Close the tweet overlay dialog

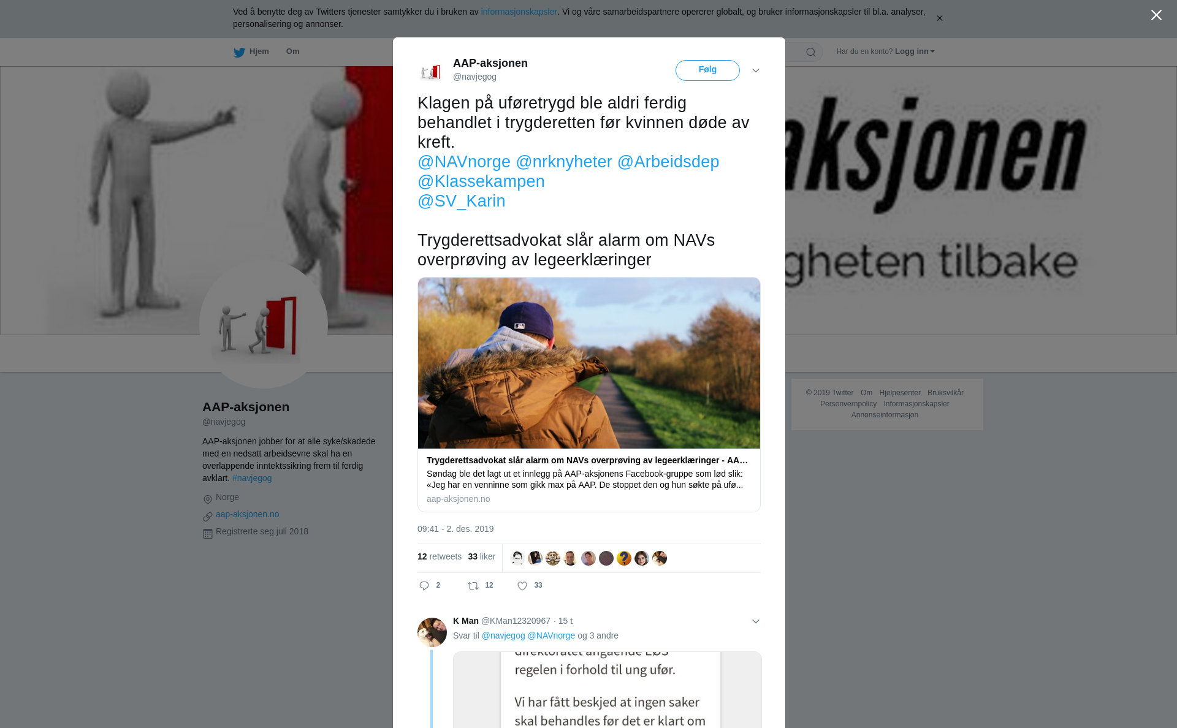click(1156, 15)
